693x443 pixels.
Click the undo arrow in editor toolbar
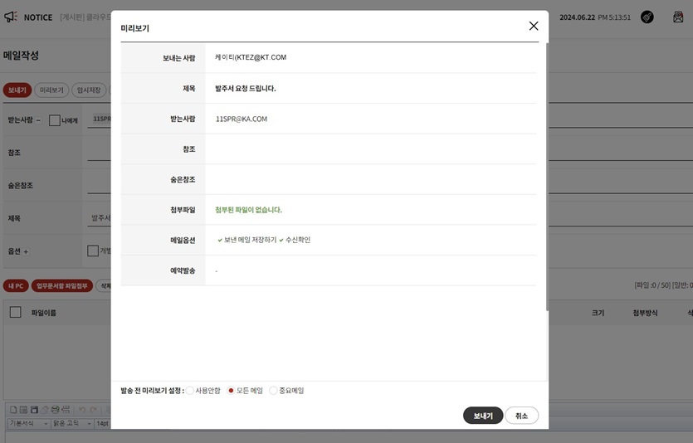pyautogui.click(x=82, y=410)
